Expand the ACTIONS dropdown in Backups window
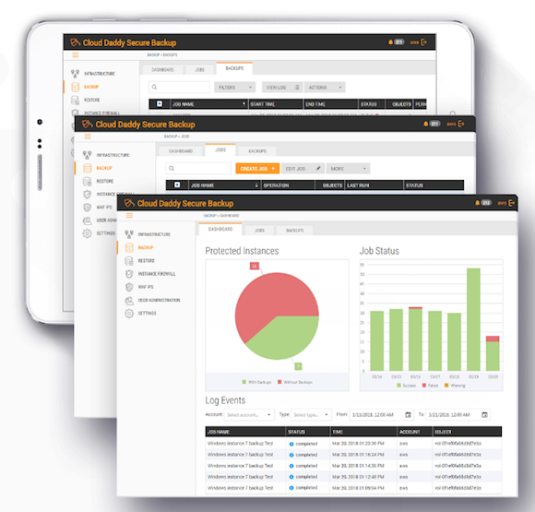 point(325,88)
